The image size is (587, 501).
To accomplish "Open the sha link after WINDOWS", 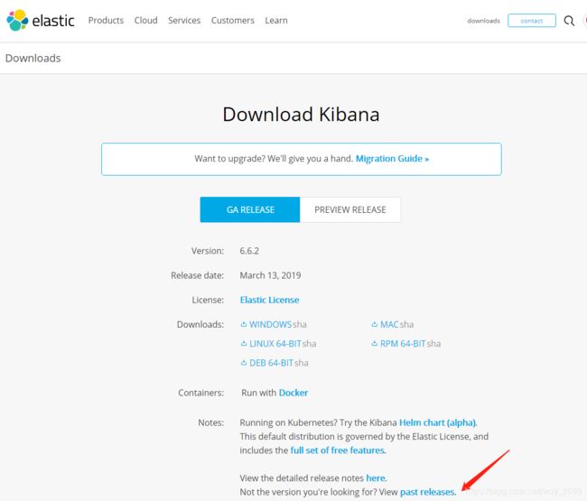I will [300, 324].
